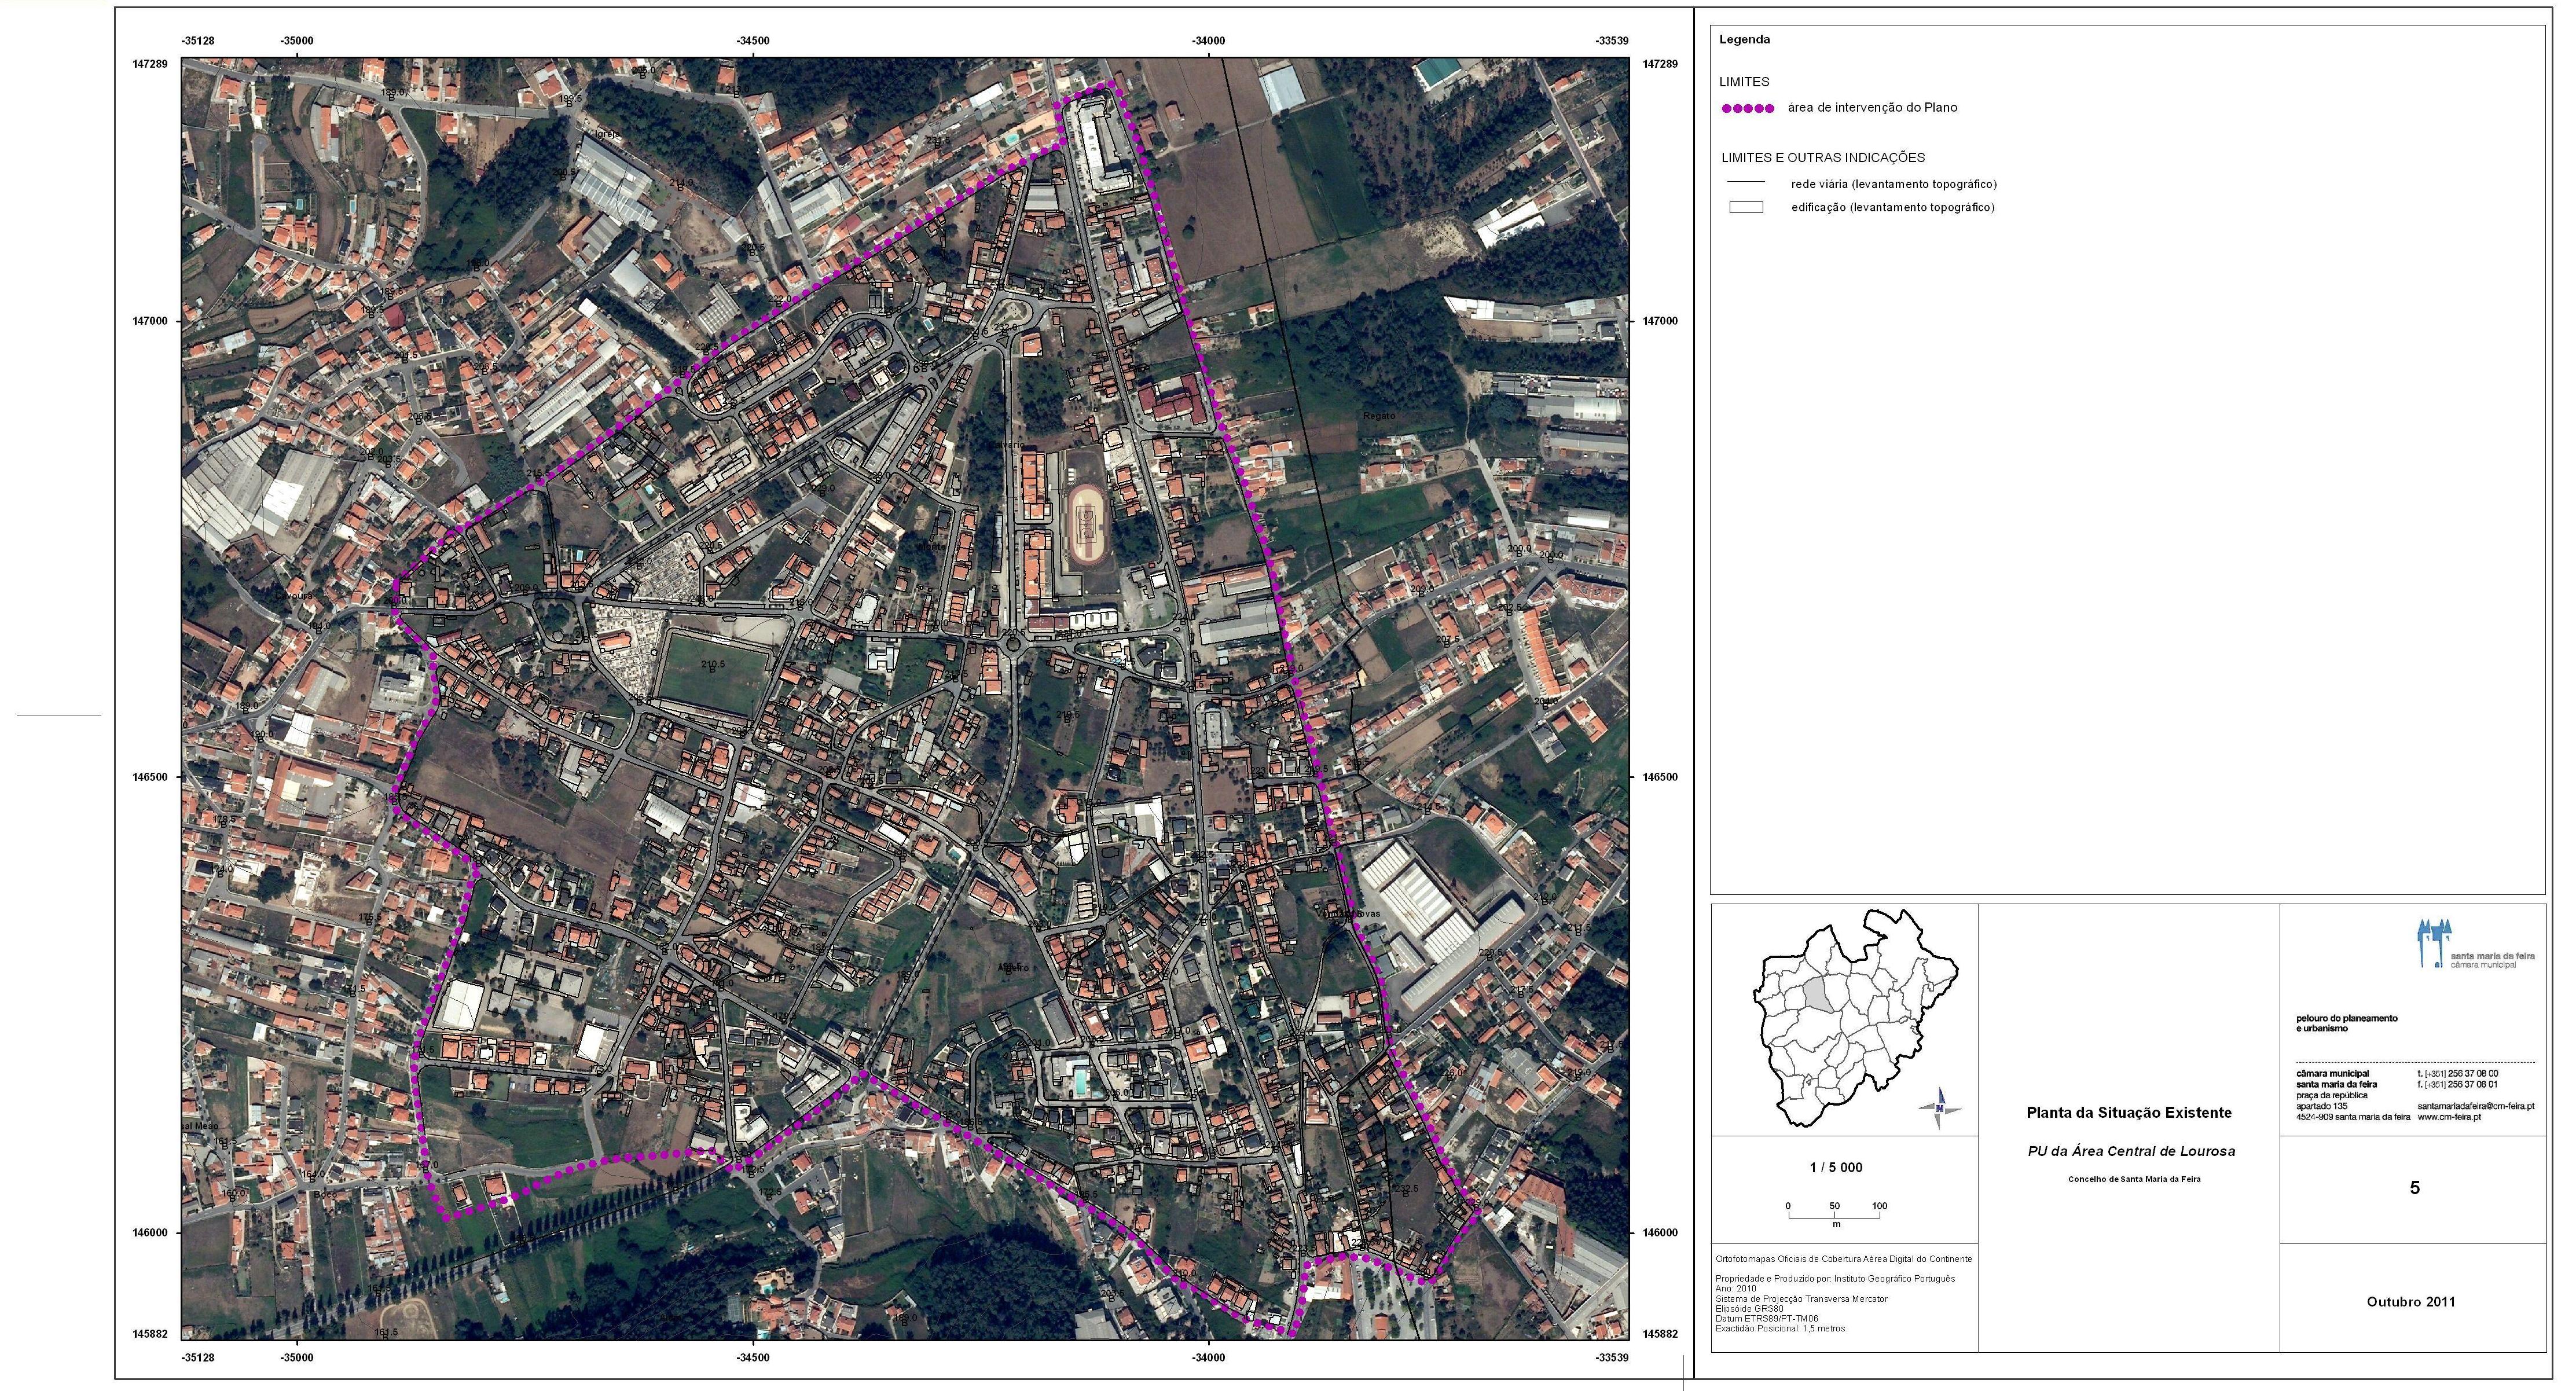The width and height of the screenshot is (2576, 1391).
Task: Click the top -34500 grid coordinate label
Action: coord(752,41)
